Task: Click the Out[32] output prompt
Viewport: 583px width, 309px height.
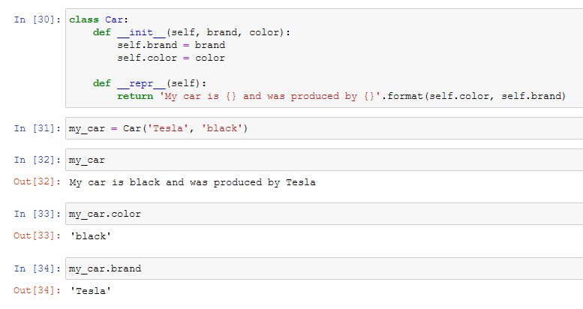Action: 37,182
